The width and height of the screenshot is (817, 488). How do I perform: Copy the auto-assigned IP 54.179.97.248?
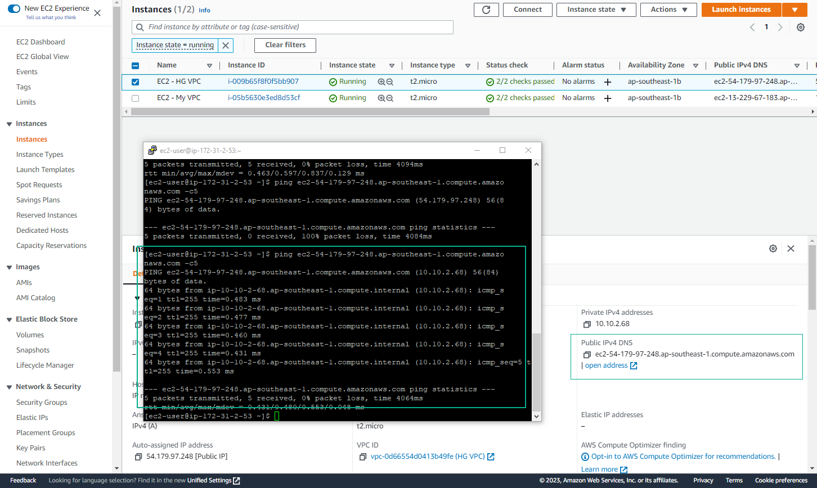(138, 457)
